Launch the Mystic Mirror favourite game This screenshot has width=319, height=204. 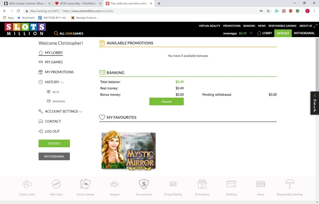pos(129,150)
